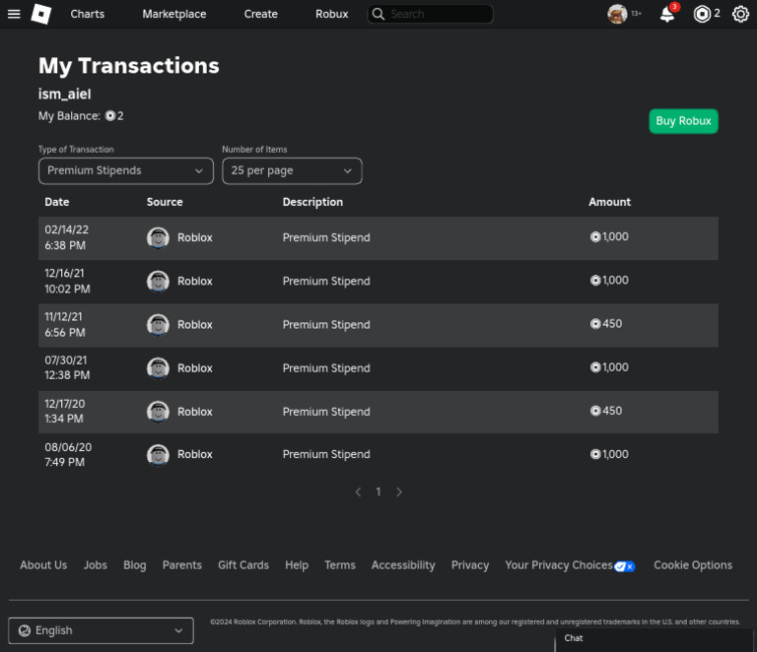Open the Blog link

pyautogui.click(x=135, y=565)
